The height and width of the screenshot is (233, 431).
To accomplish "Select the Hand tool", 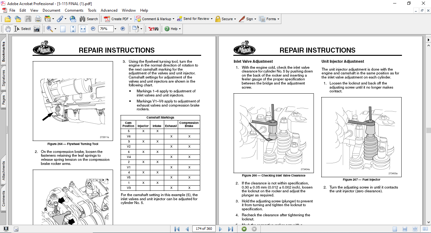I will (8, 29).
